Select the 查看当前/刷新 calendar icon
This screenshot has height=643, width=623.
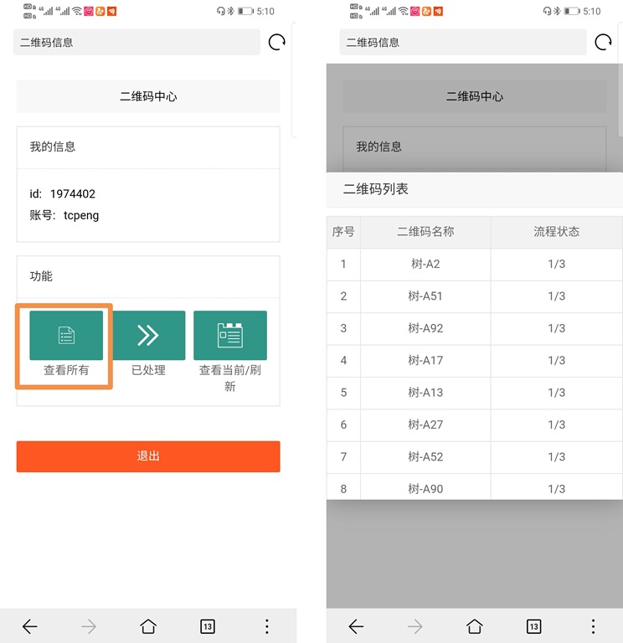click(x=230, y=336)
